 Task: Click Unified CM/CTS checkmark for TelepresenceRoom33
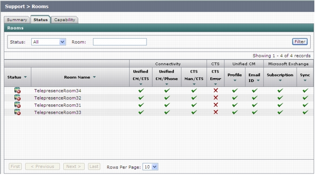click(141, 112)
